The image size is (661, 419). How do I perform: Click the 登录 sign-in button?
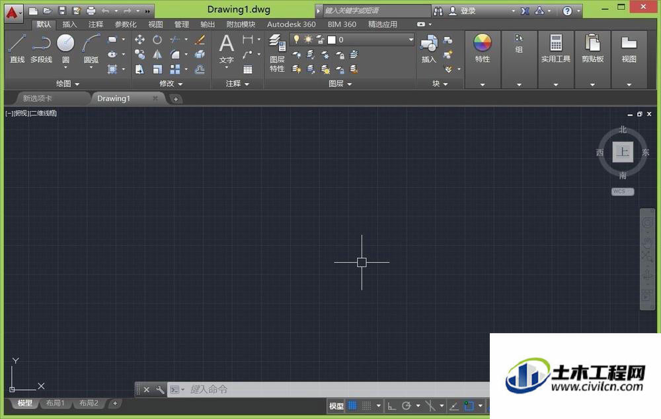468,11
